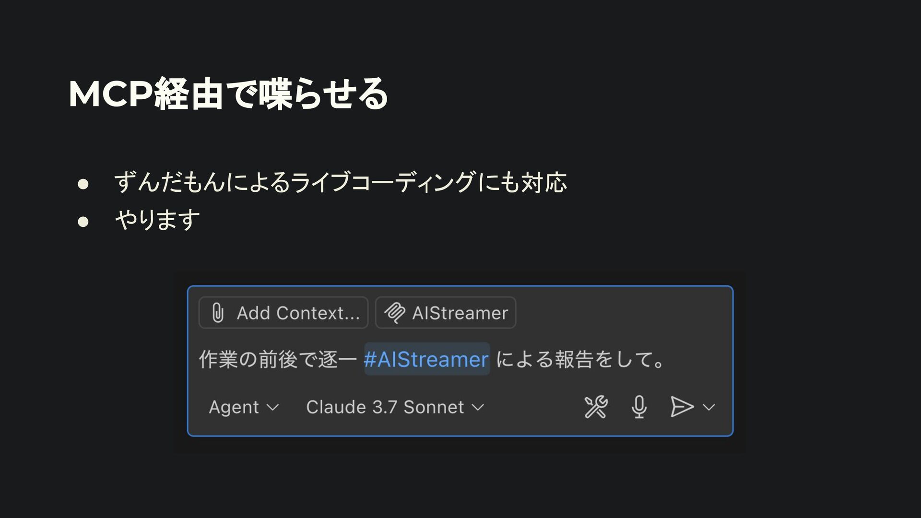Start voice input with the microphone icon
921x518 pixels.
(639, 407)
